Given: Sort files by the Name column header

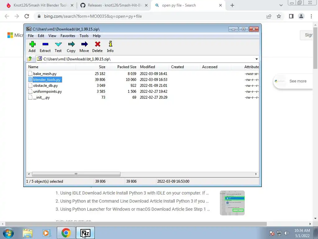Looking at the screenshot, I should 51,67.
